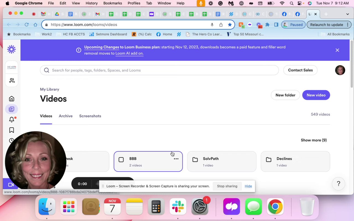This screenshot has height=221, width=354.
Task: Go back in Chrome
Action: click(9, 25)
